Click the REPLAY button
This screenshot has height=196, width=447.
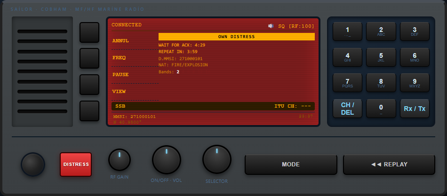click(389, 165)
